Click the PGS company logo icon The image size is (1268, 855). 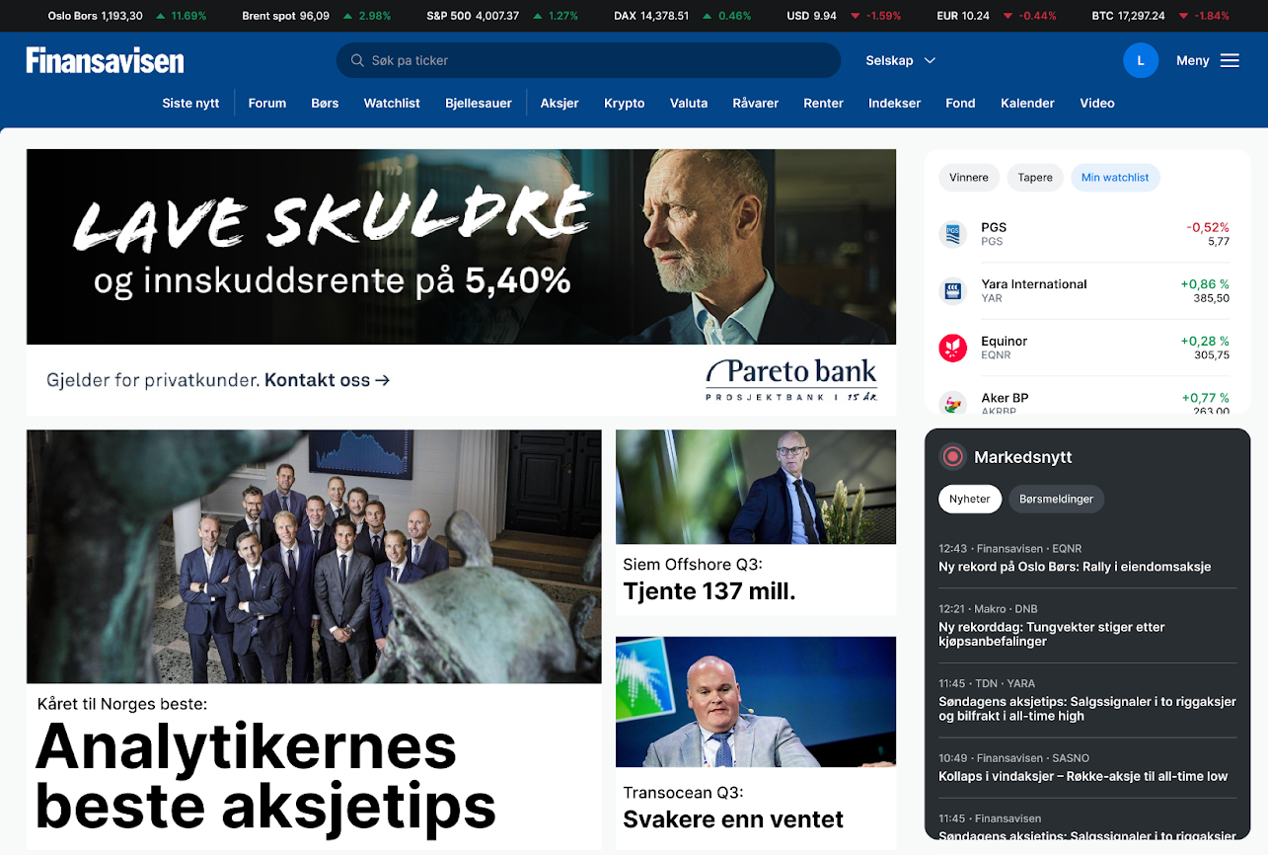pos(952,234)
